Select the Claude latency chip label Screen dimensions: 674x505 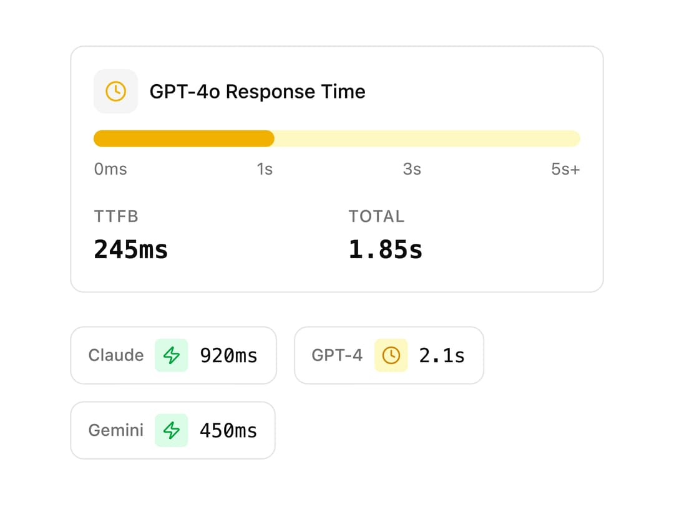116,355
